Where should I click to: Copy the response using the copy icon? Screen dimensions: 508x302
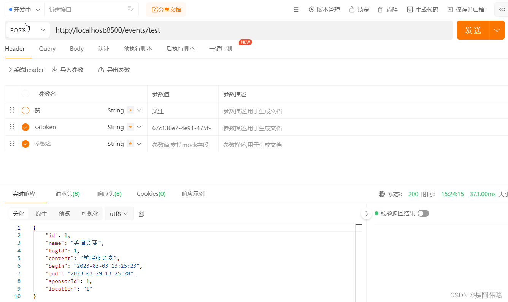141,214
